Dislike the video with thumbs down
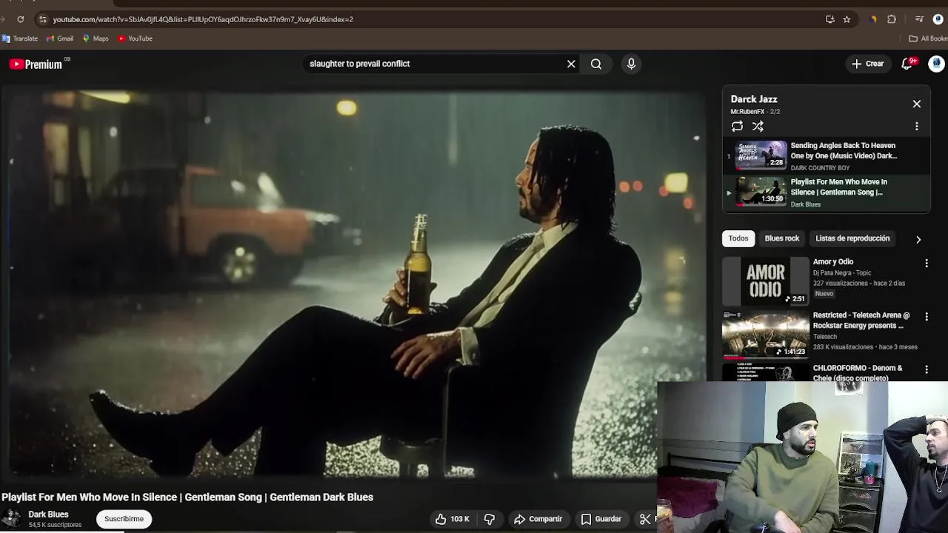Image resolution: width=948 pixels, height=533 pixels. (490, 519)
